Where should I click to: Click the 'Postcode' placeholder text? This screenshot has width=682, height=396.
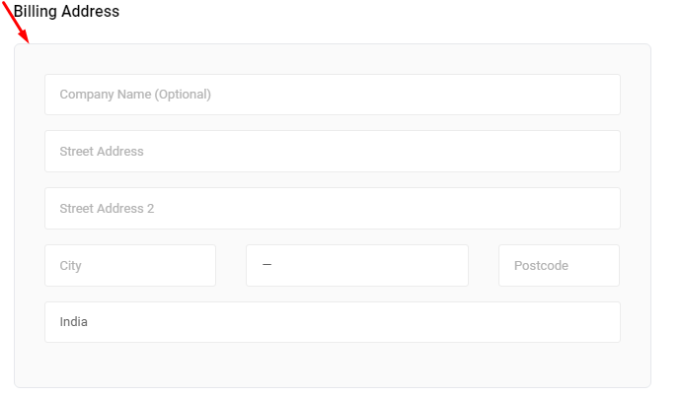pyautogui.click(x=541, y=265)
